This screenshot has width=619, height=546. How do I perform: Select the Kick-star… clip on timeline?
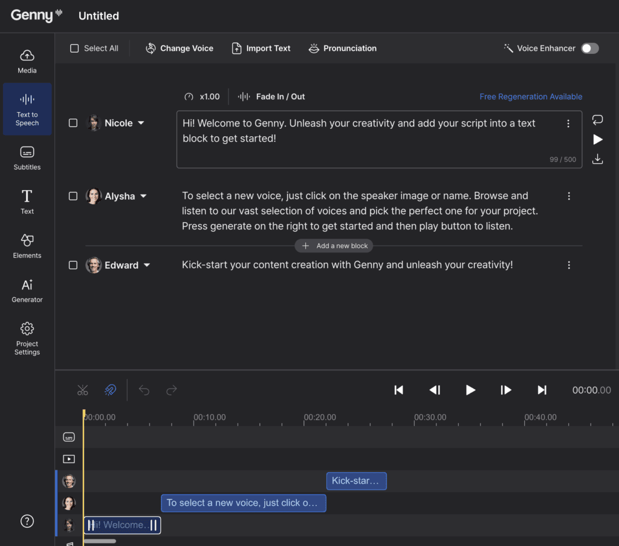click(357, 481)
